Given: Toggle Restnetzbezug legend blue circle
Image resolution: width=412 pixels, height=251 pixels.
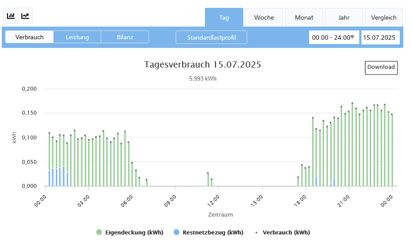Looking at the screenshot, I should (176, 232).
